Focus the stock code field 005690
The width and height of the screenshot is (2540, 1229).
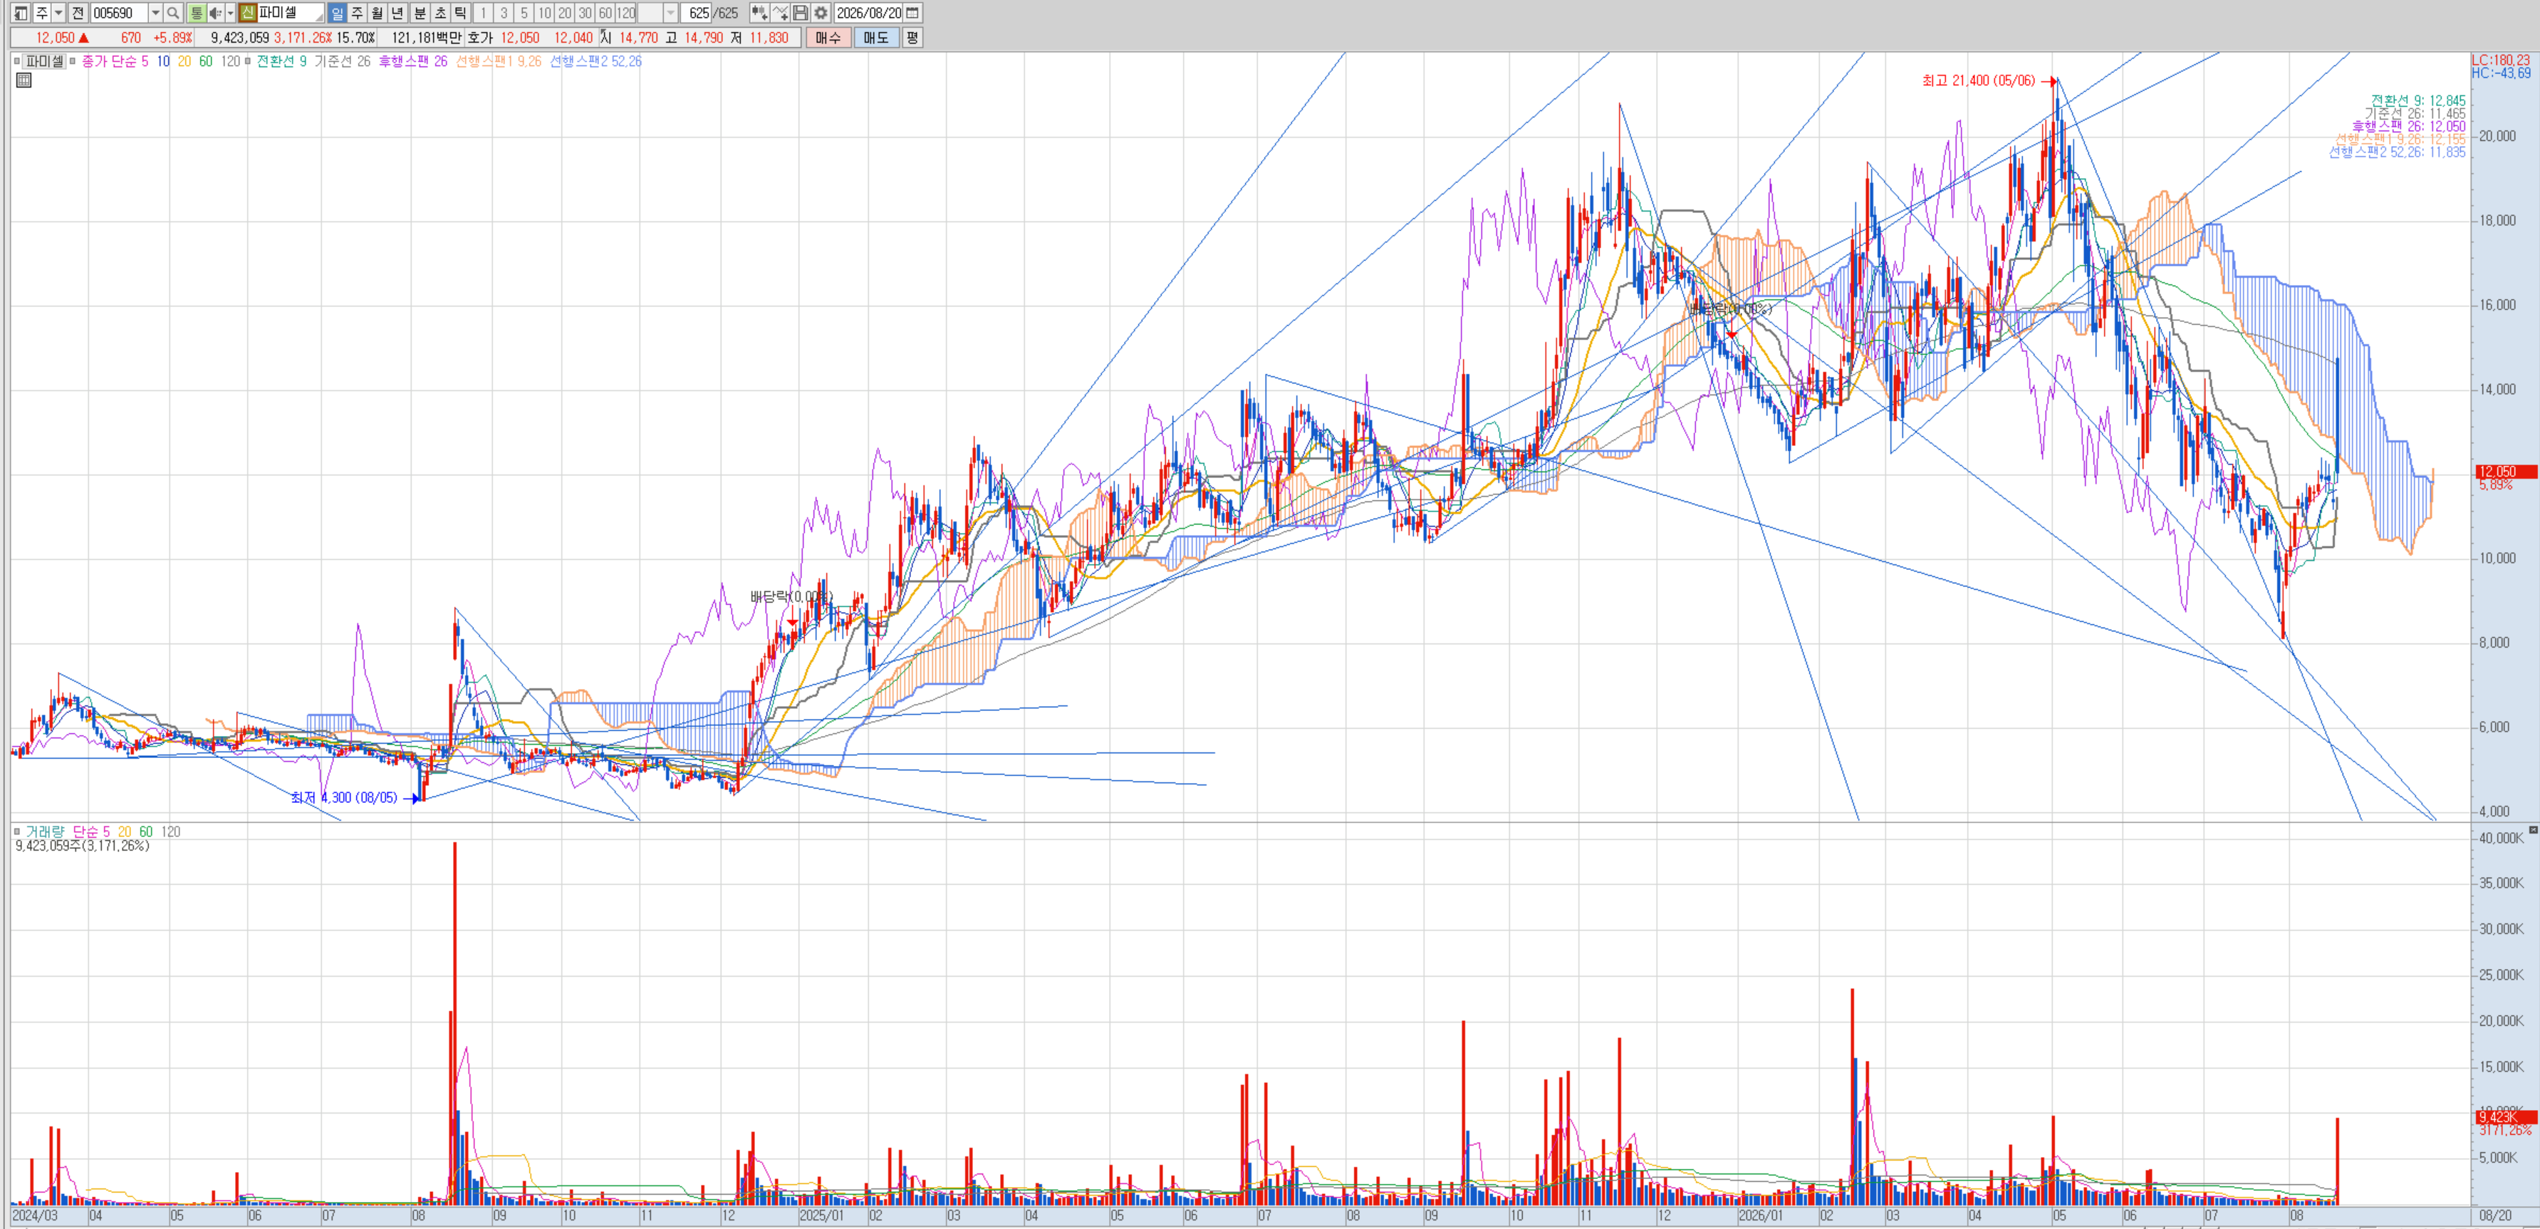[x=118, y=13]
